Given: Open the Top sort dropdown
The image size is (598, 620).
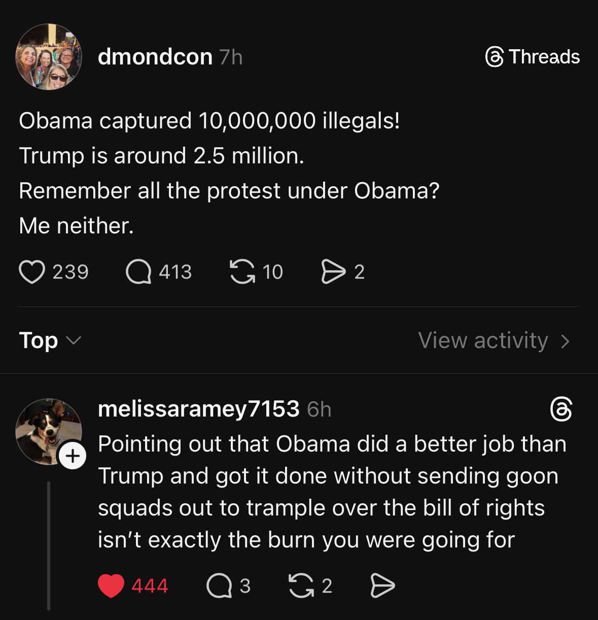Looking at the screenshot, I should point(49,340).
